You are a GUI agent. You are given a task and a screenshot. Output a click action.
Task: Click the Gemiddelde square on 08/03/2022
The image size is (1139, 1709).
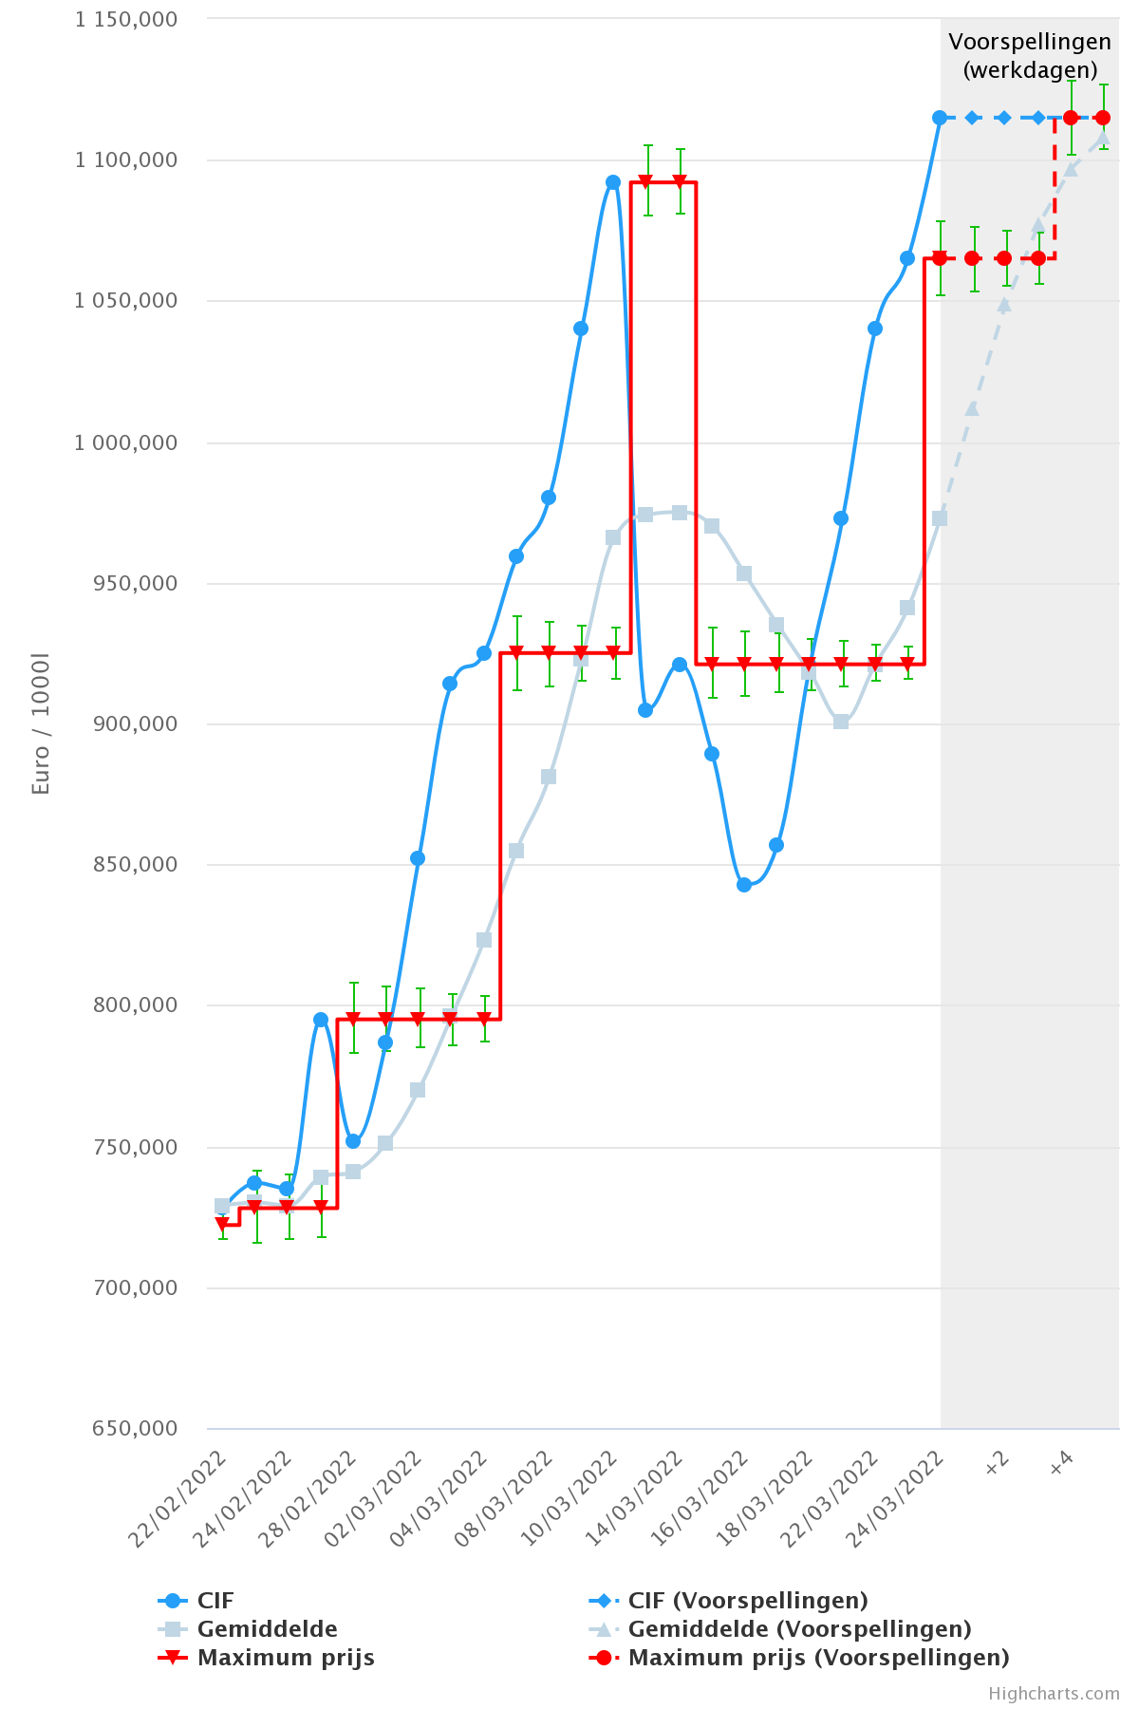click(x=549, y=777)
